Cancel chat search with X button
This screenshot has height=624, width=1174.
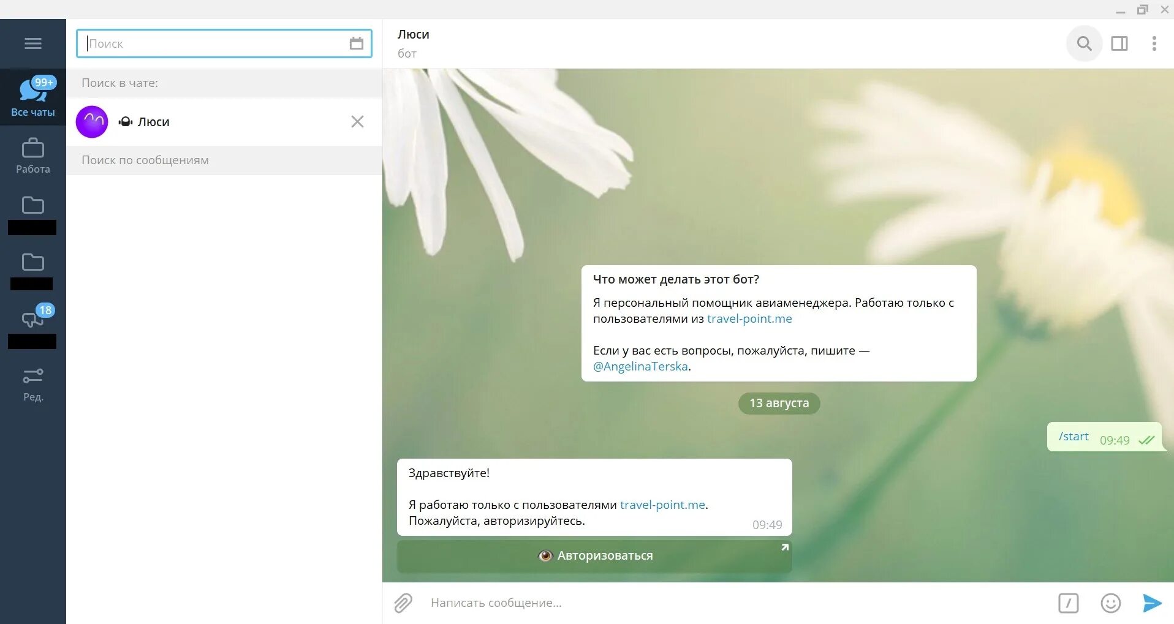tap(357, 122)
